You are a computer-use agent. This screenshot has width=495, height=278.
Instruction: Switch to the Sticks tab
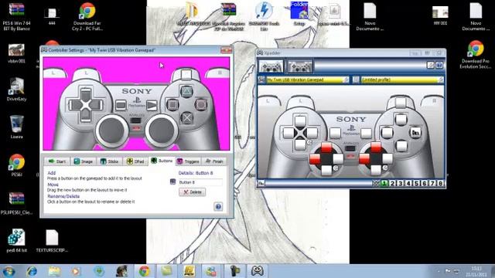[x=109, y=161]
